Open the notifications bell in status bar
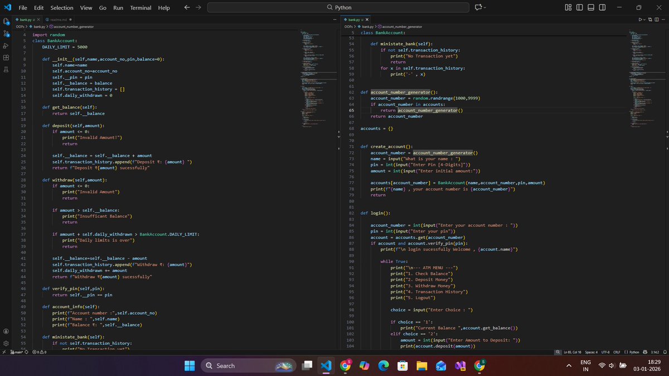This screenshot has width=669, height=376. (x=664, y=352)
